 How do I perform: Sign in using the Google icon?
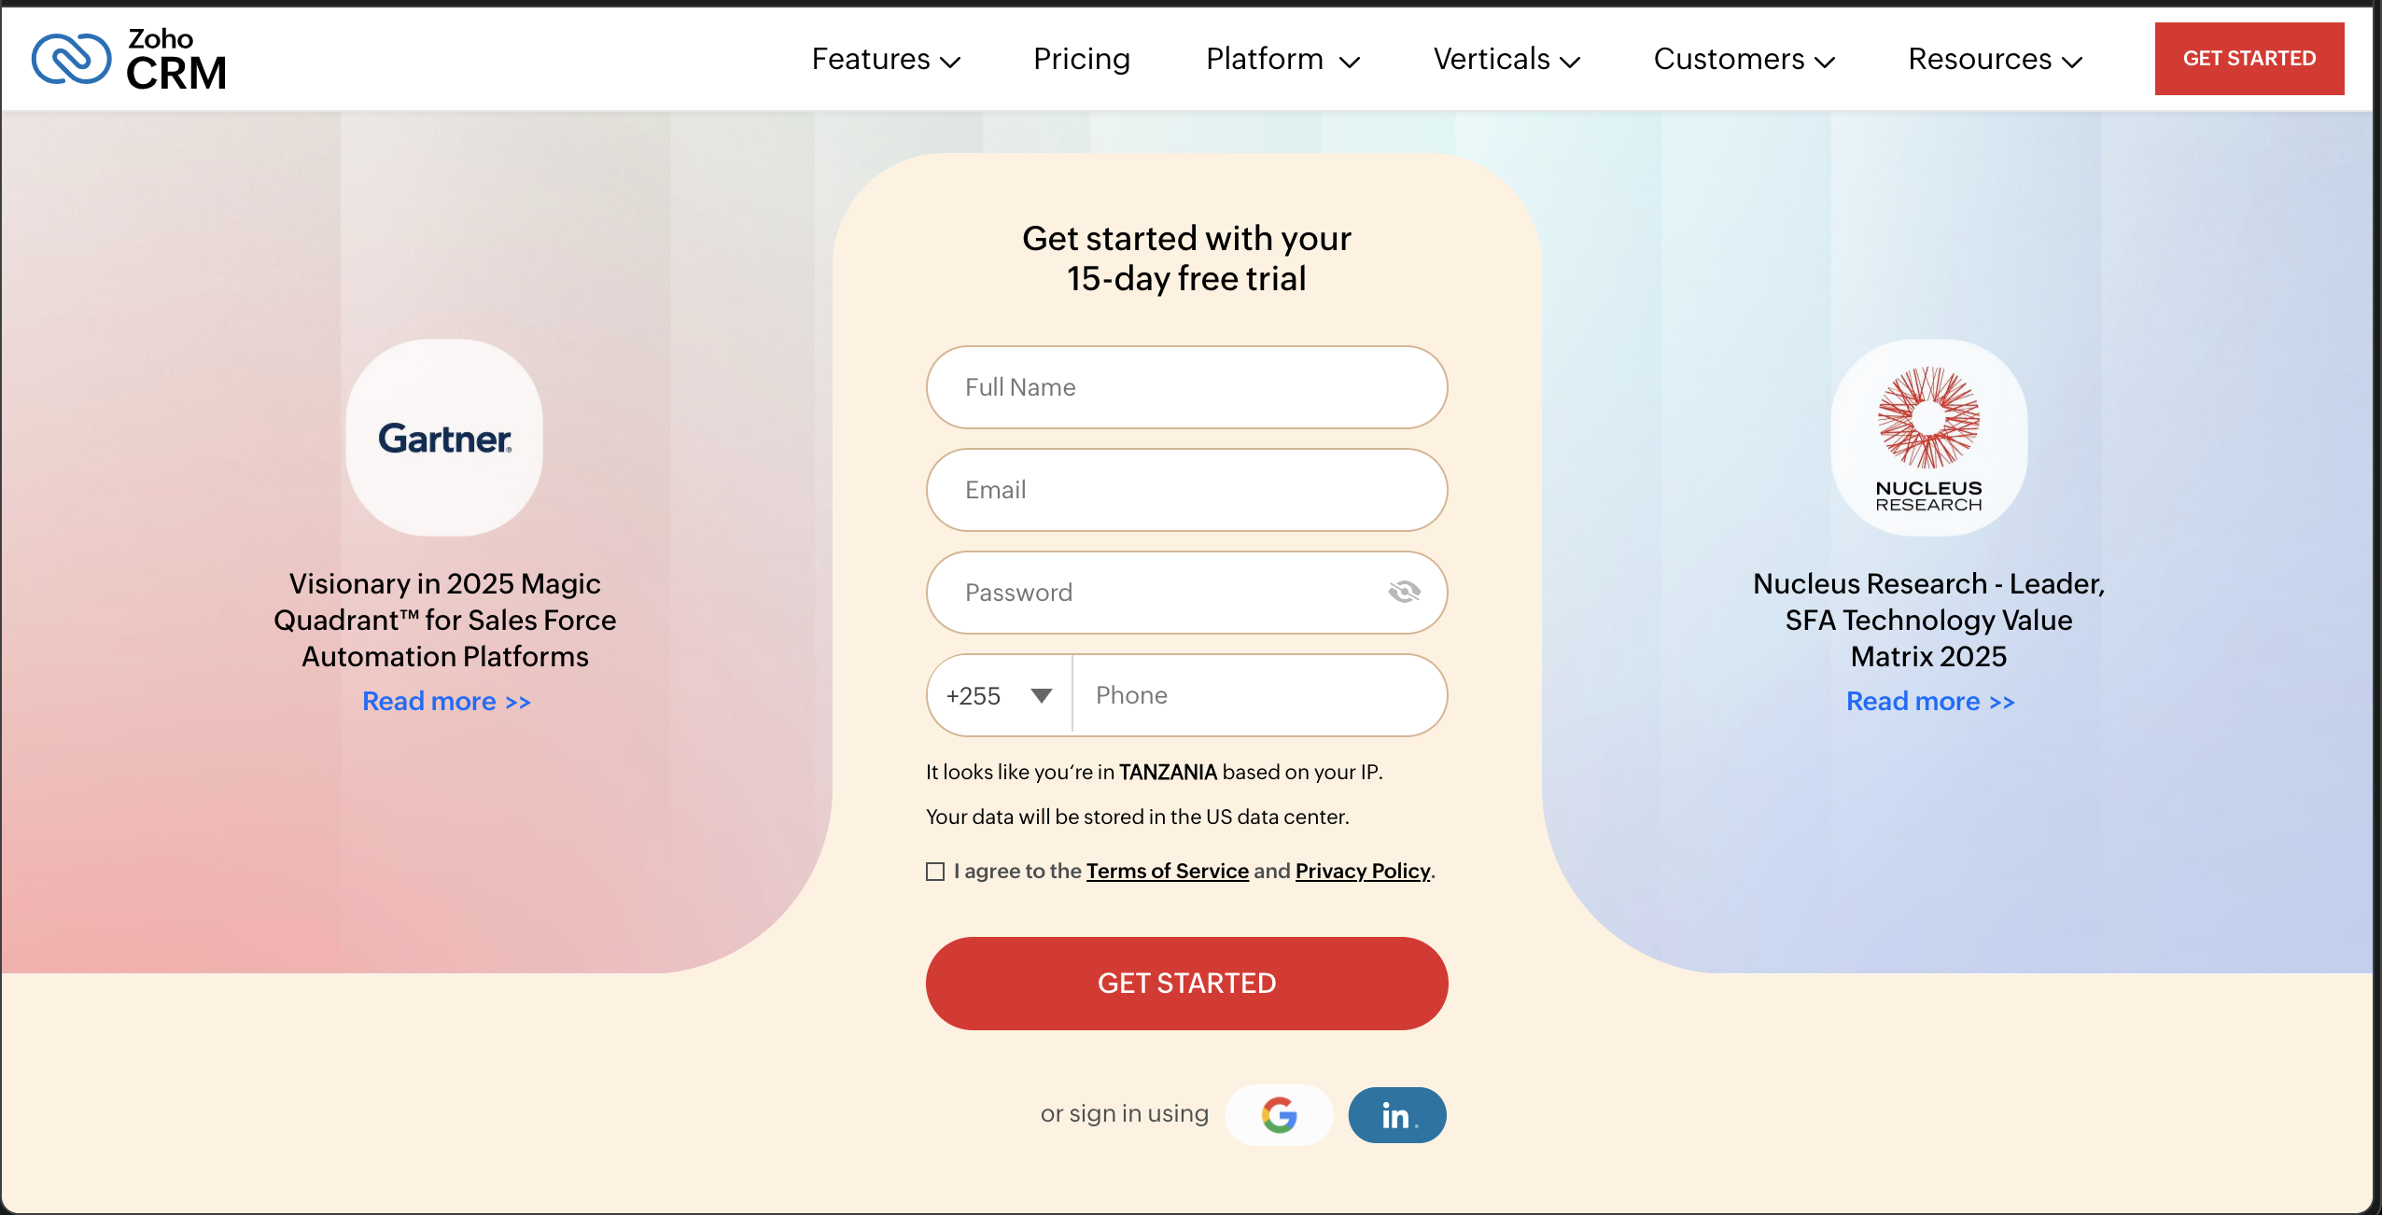point(1279,1113)
